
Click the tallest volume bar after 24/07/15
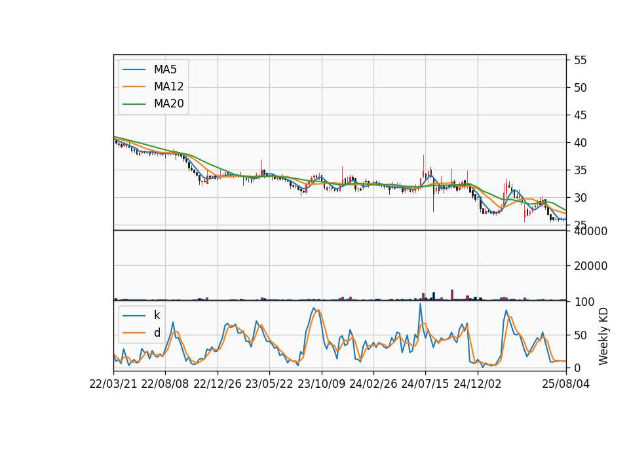click(x=452, y=295)
